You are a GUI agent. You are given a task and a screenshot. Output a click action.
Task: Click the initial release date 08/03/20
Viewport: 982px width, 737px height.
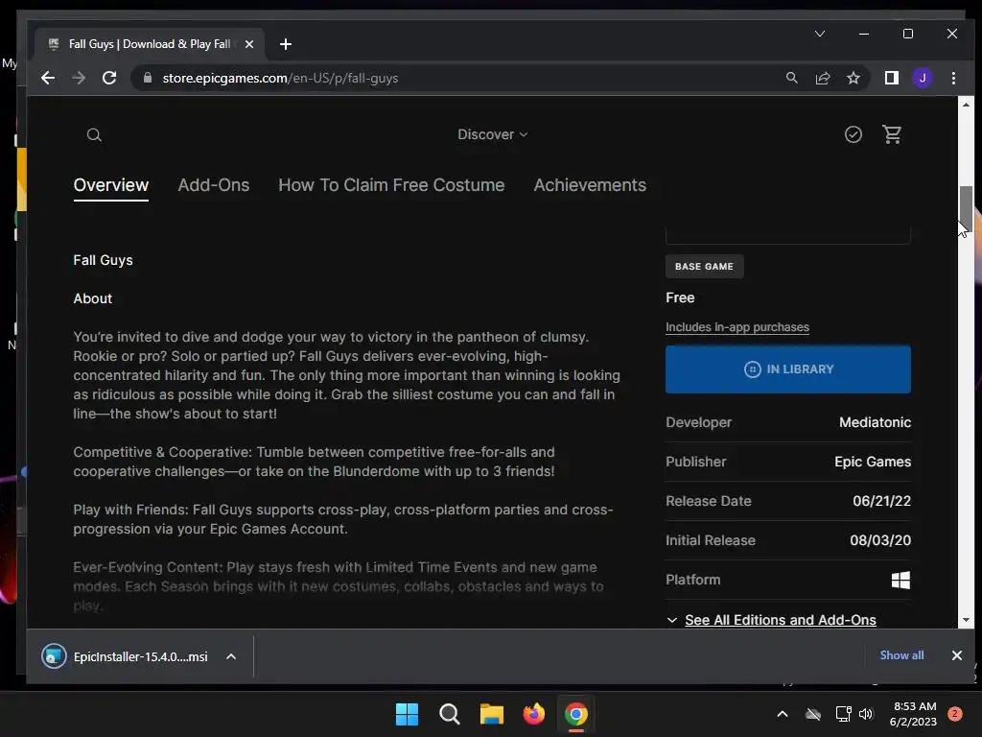880,540
